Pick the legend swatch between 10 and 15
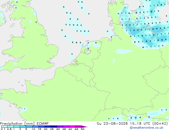The height and width of the screenshot is (130, 169). tap(35, 127)
